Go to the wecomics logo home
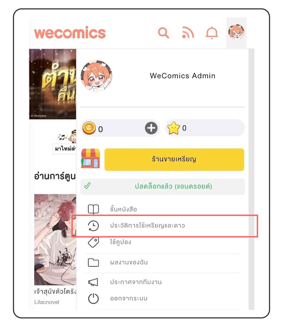The width and height of the screenshot is (283, 327). 70,33
